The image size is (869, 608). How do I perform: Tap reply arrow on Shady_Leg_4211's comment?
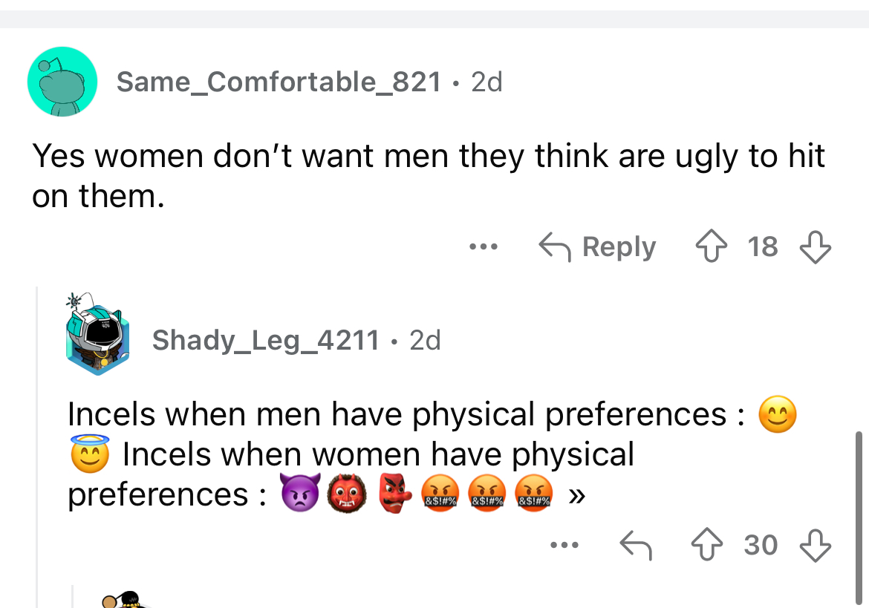pyautogui.click(x=636, y=546)
